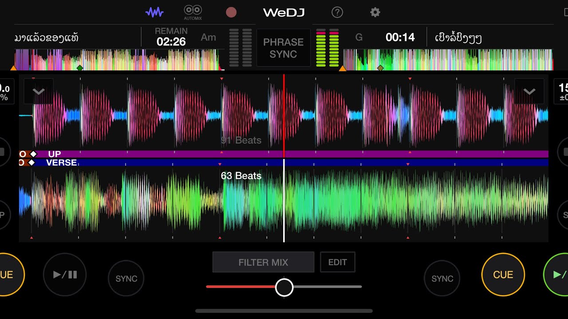Image resolution: width=568 pixels, height=319 pixels.
Task: Tap the left deck track title
Action: pyautogui.click(x=47, y=38)
